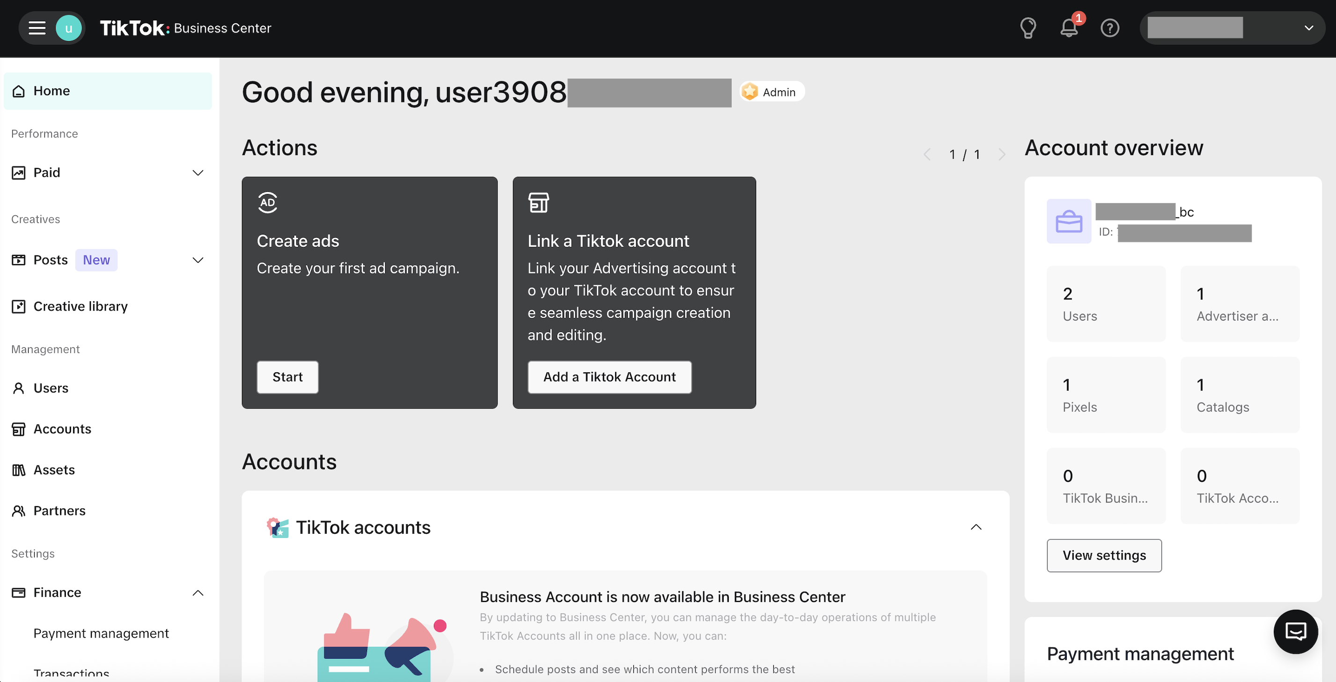This screenshot has height=682, width=1336.
Task: Open the Assets sidebar item
Action: 54,470
